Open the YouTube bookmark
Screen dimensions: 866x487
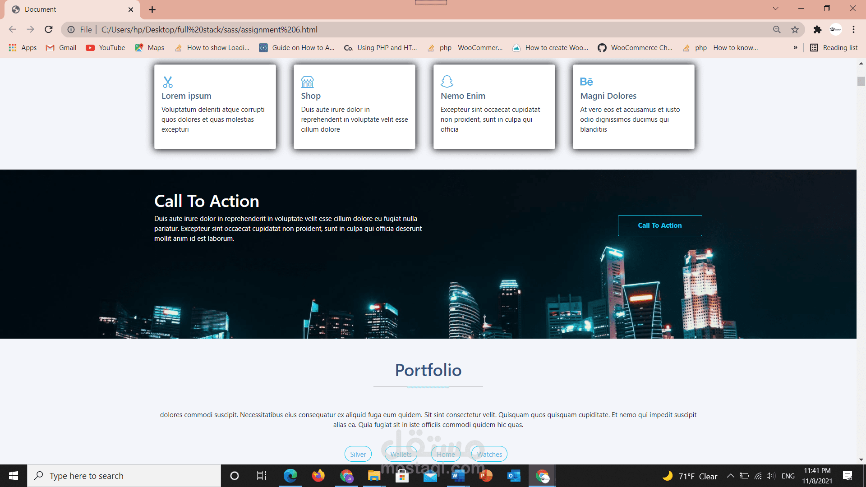(x=105, y=47)
